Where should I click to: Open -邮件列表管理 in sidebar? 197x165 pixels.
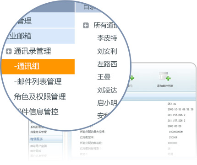point(38,81)
